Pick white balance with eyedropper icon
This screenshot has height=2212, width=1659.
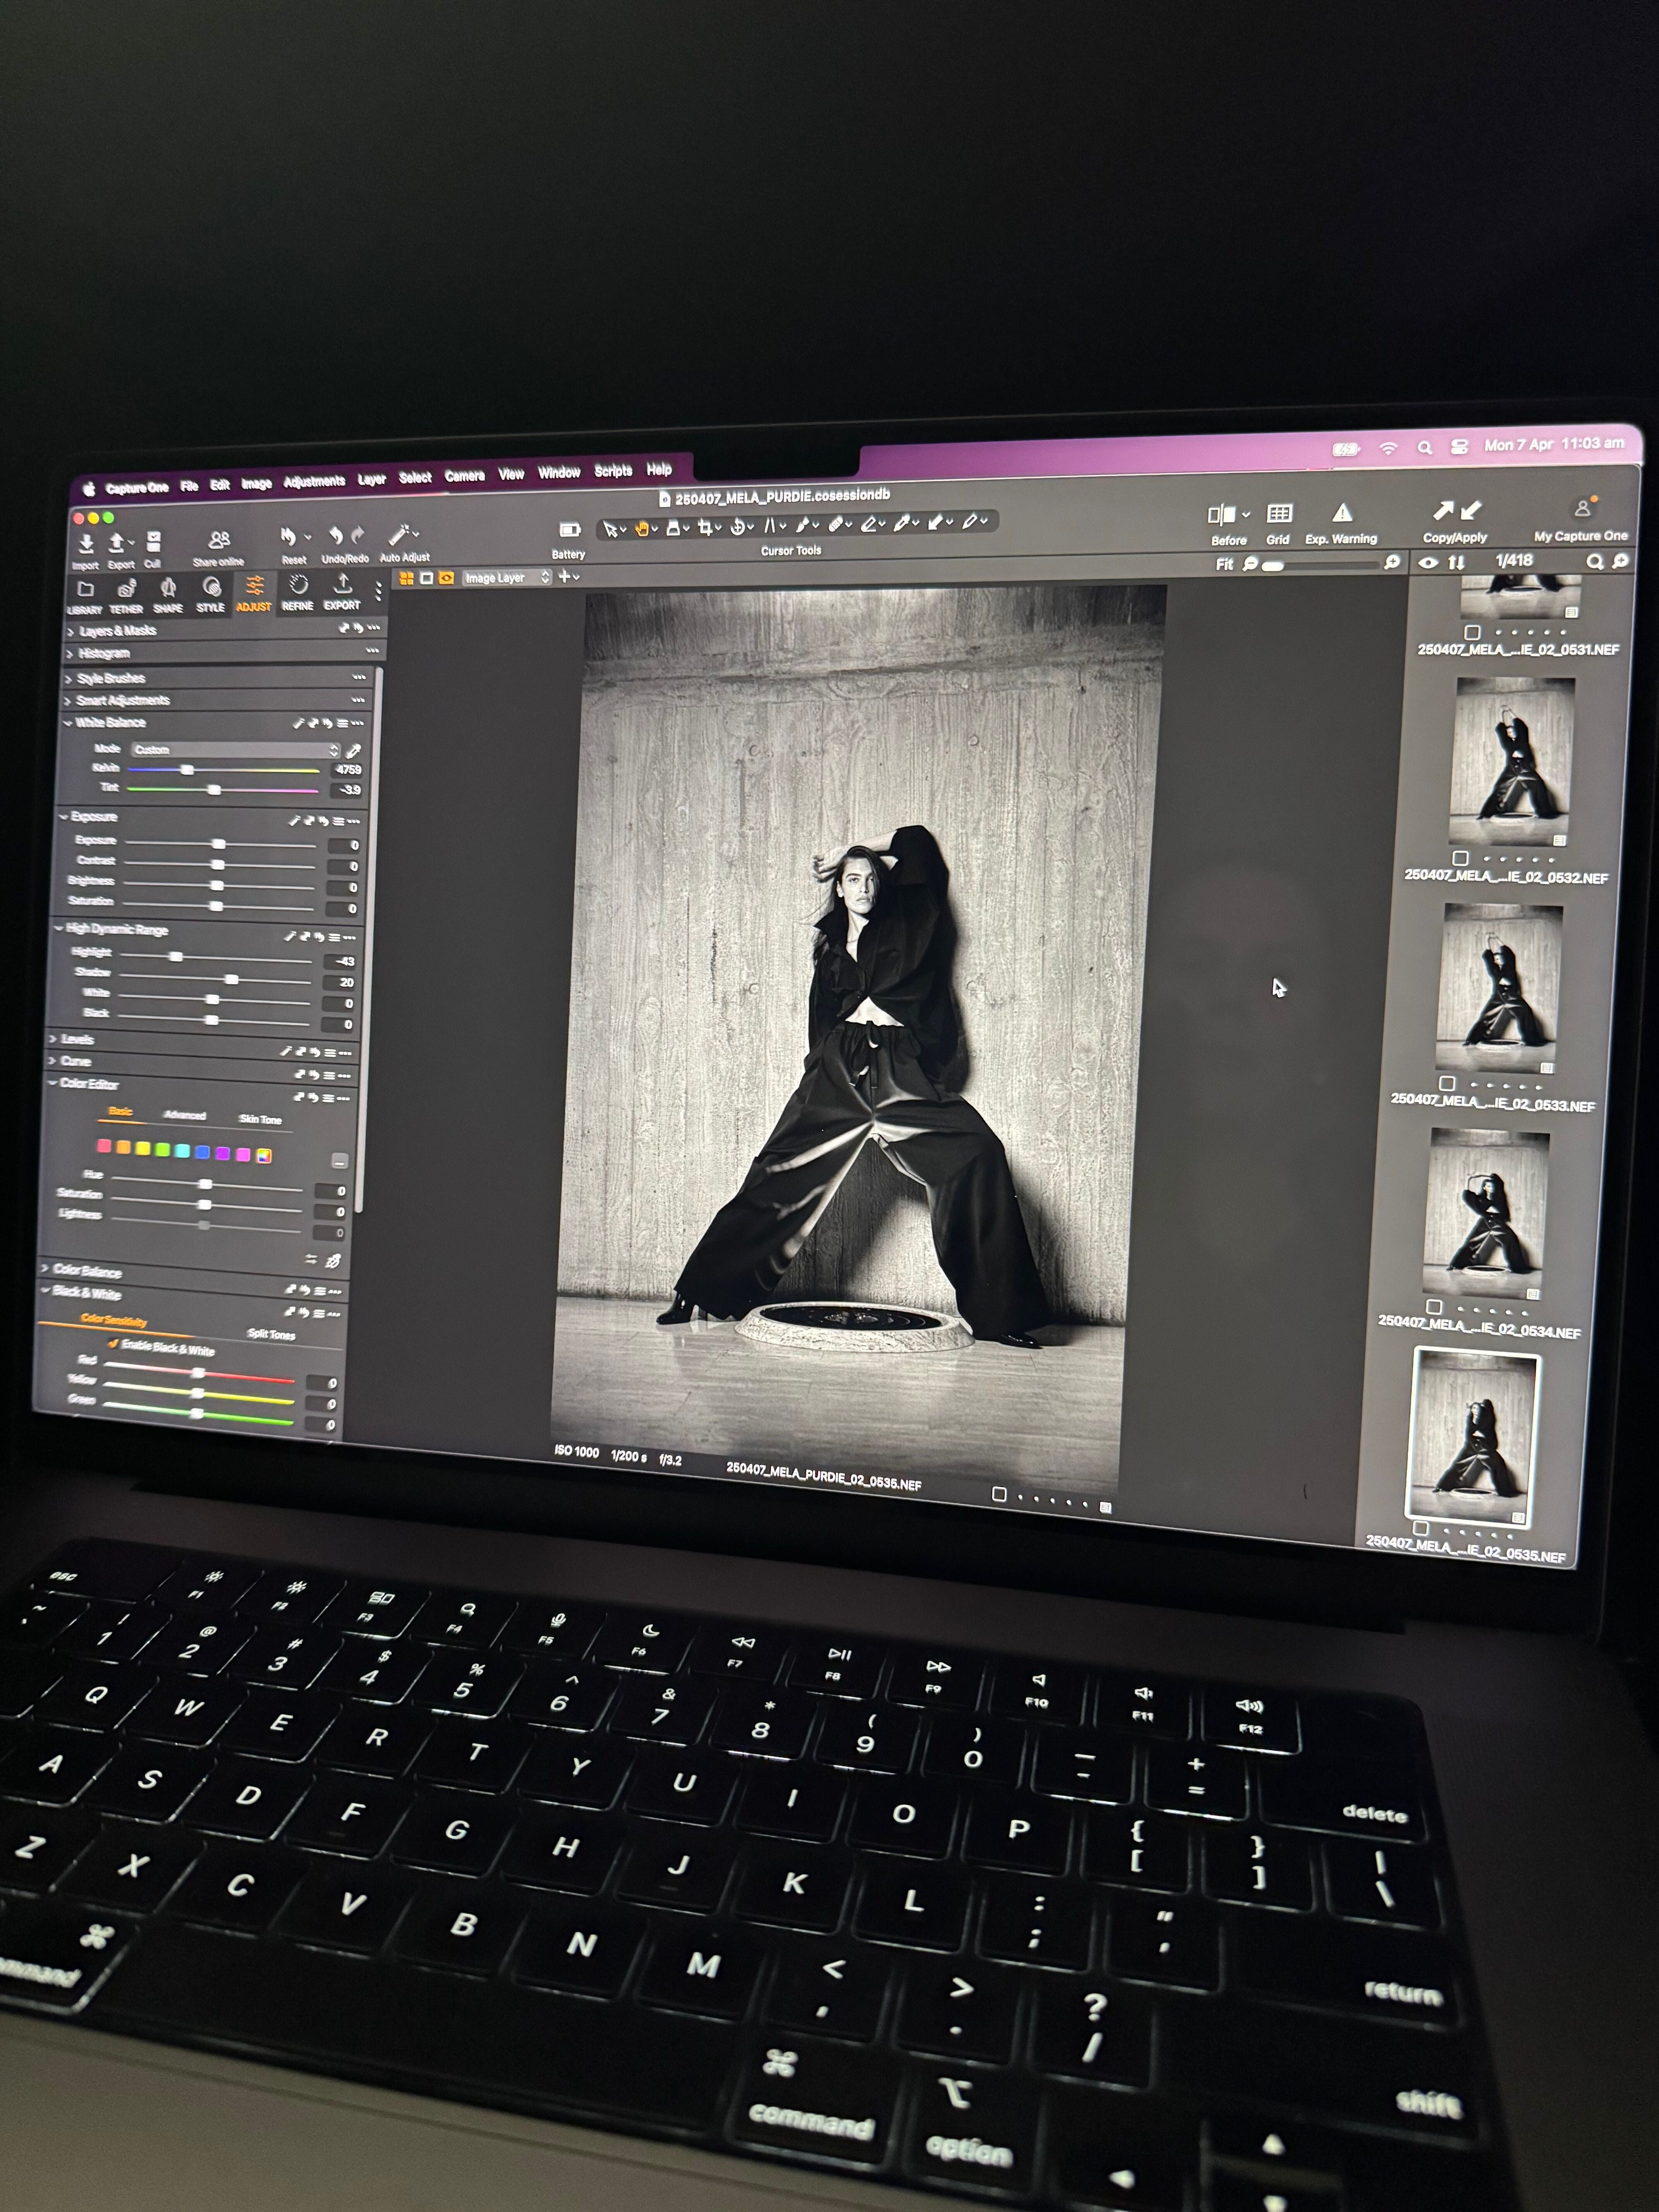[353, 750]
